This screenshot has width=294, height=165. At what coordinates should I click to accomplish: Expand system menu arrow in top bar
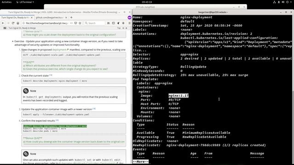(x=291, y=2)
